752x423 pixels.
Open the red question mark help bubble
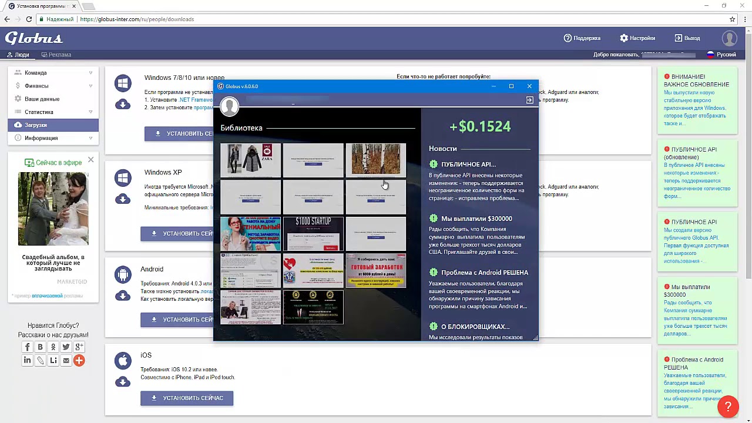tap(728, 406)
